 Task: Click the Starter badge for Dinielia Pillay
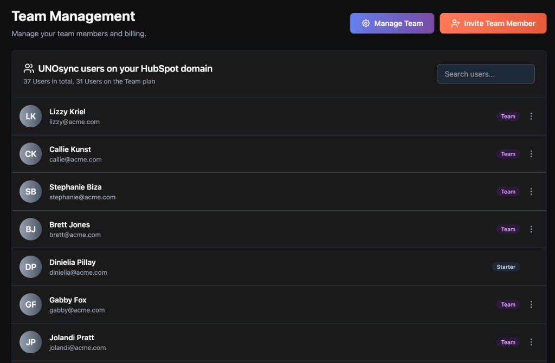point(506,267)
